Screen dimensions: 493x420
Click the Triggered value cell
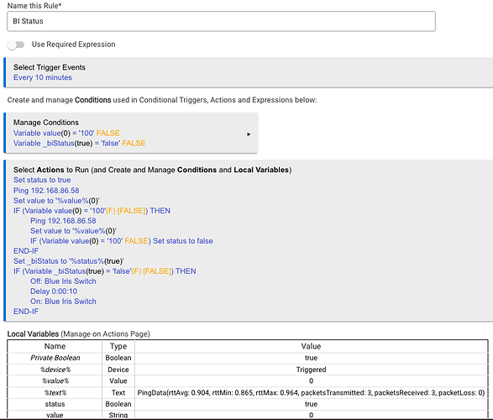click(311, 370)
